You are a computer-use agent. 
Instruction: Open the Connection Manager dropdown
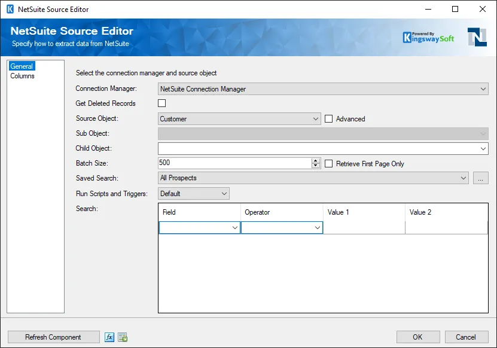[483, 89]
